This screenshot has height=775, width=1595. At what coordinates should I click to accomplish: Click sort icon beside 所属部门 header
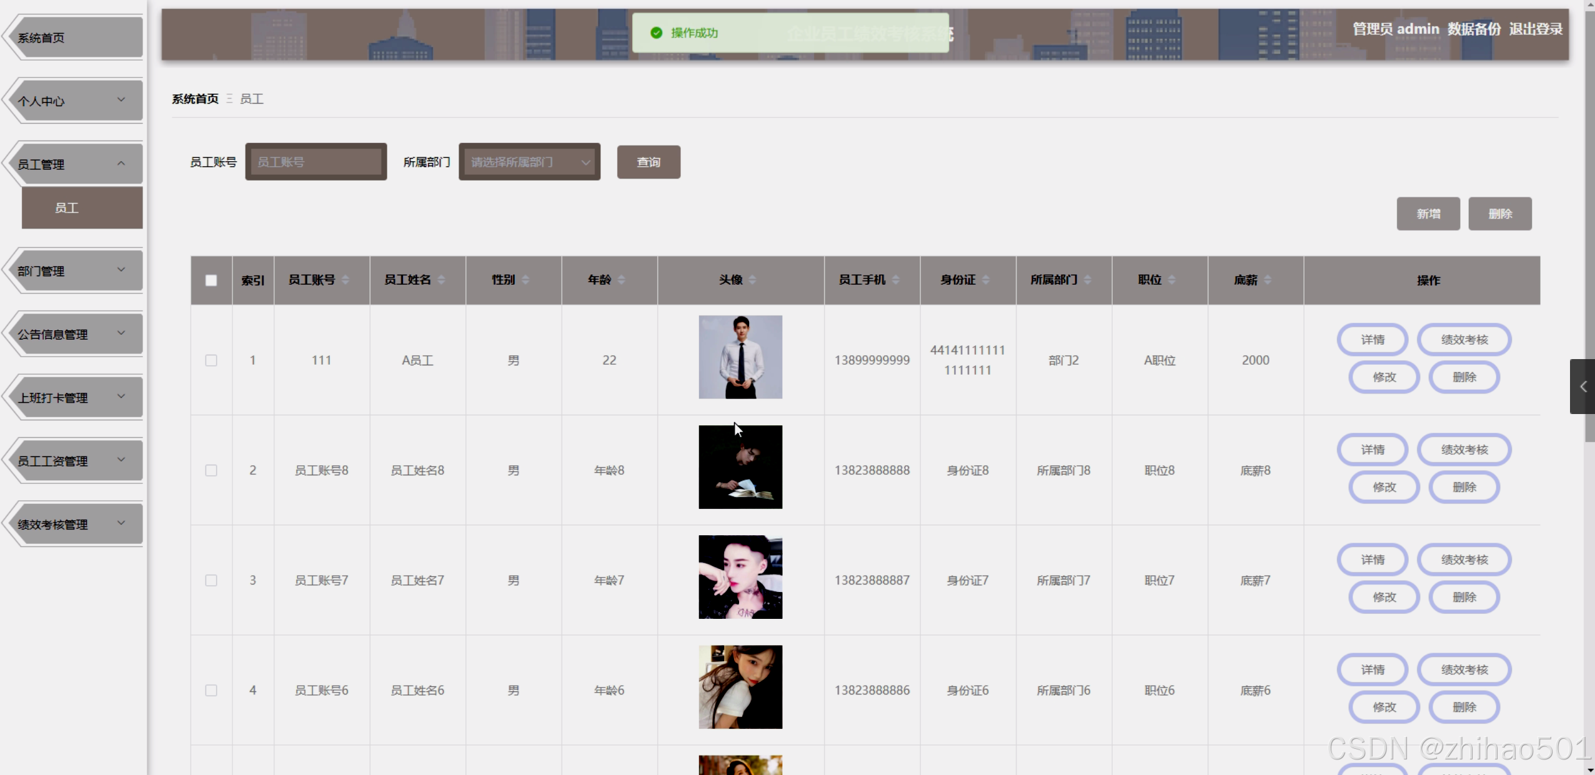point(1088,280)
